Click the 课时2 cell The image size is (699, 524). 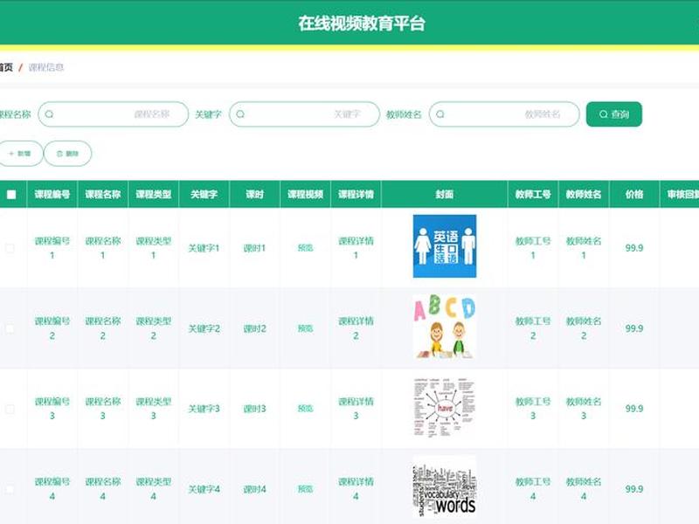coord(254,329)
